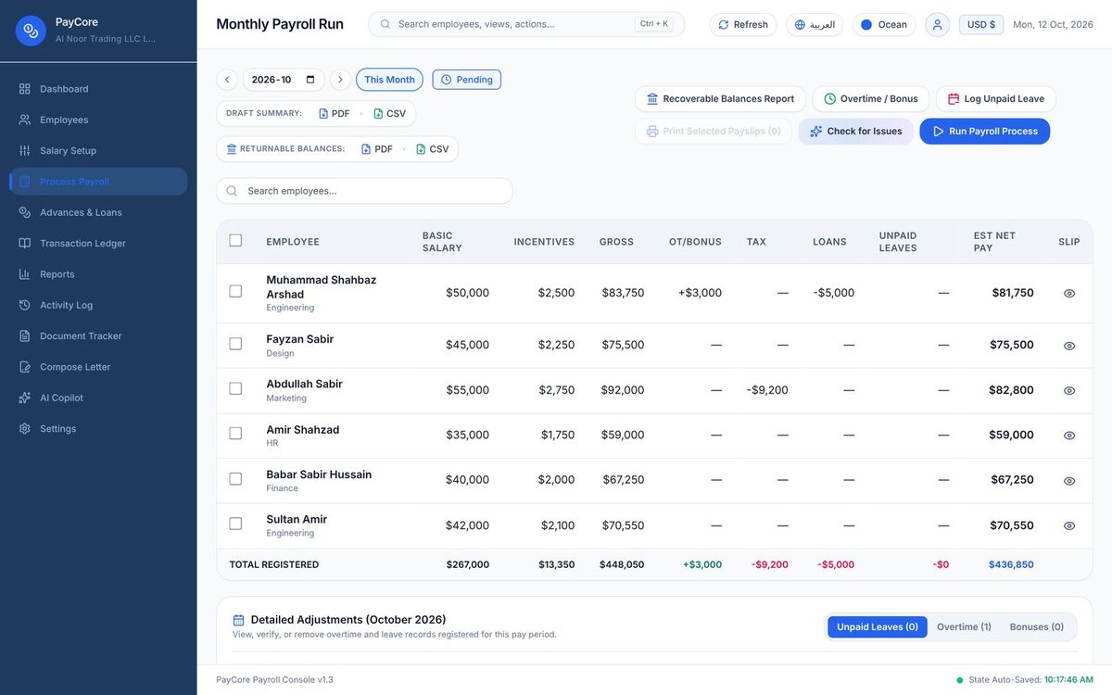Open Salary Setup page
Image resolution: width=1112 pixels, height=695 pixels.
click(98, 150)
